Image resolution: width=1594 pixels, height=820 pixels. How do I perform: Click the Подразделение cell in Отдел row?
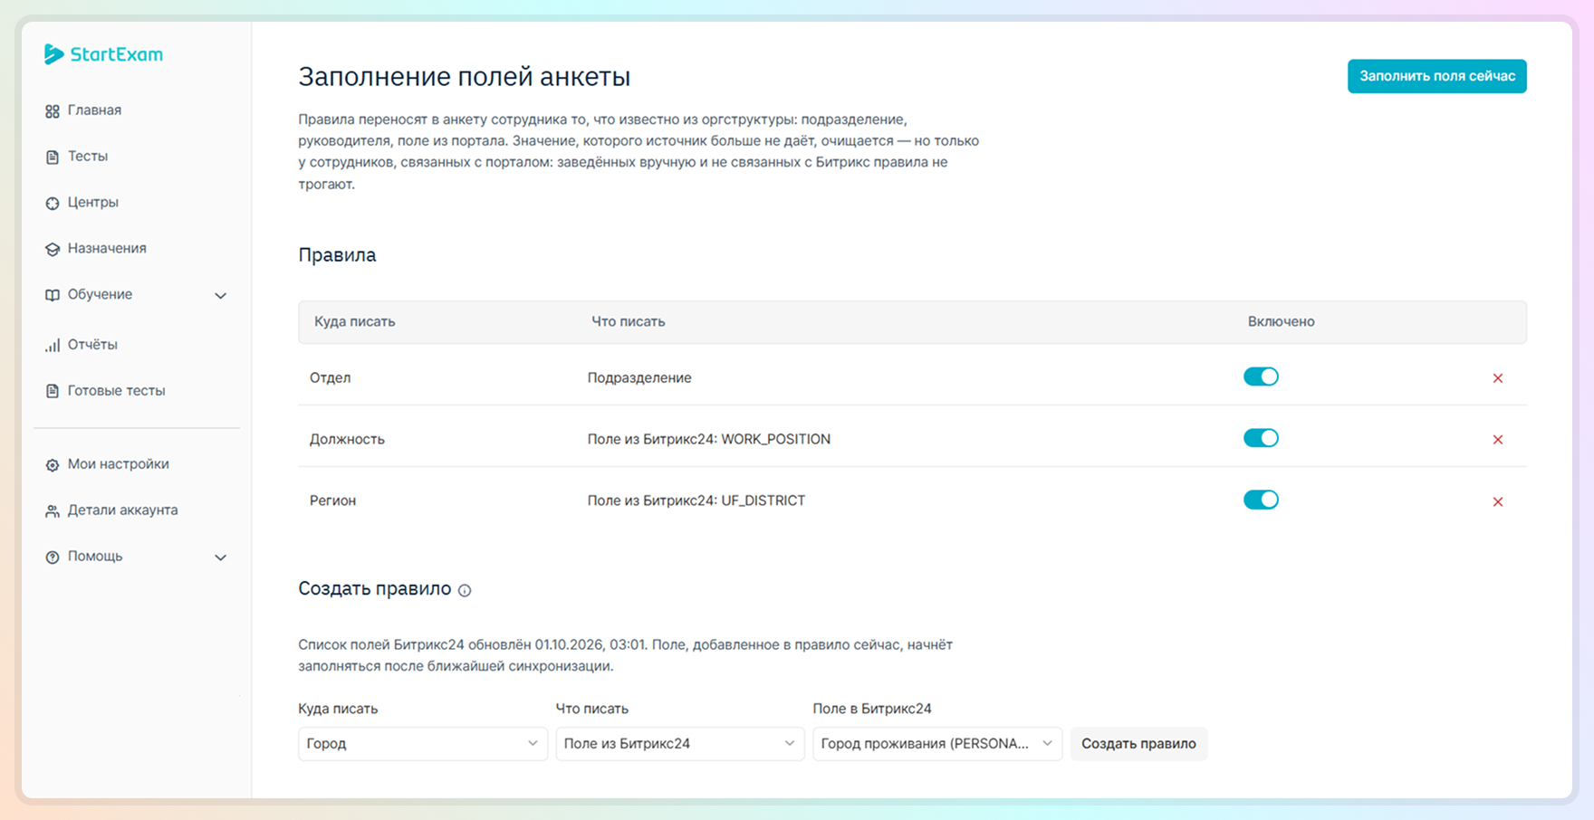coord(639,378)
